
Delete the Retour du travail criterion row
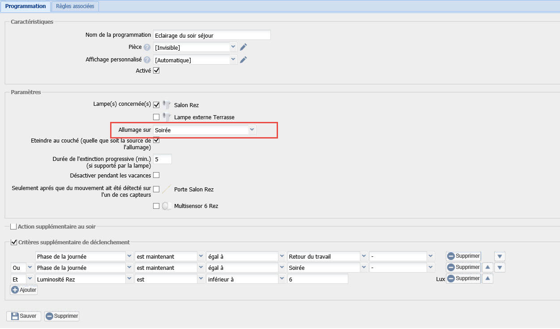(463, 256)
